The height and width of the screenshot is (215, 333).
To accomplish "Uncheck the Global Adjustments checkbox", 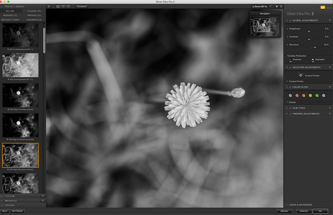I will click(x=290, y=21).
